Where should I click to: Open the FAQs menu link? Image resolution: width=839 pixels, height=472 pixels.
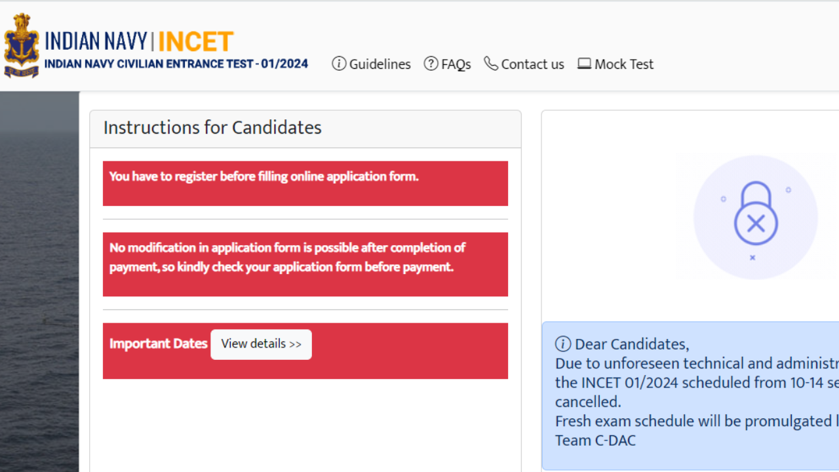(x=448, y=64)
